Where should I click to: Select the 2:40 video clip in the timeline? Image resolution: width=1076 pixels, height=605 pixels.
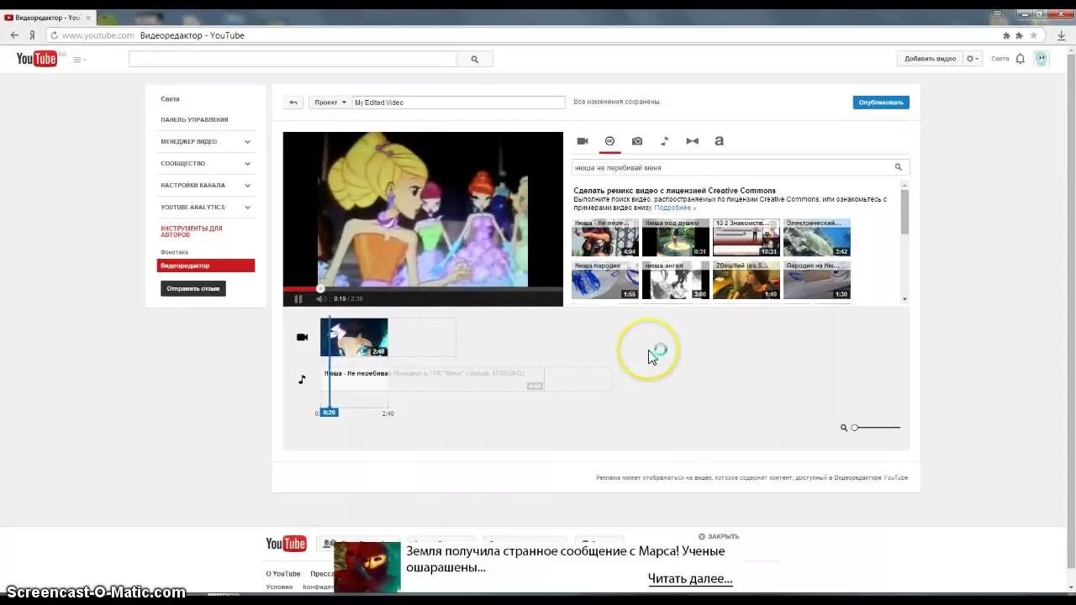point(354,337)
